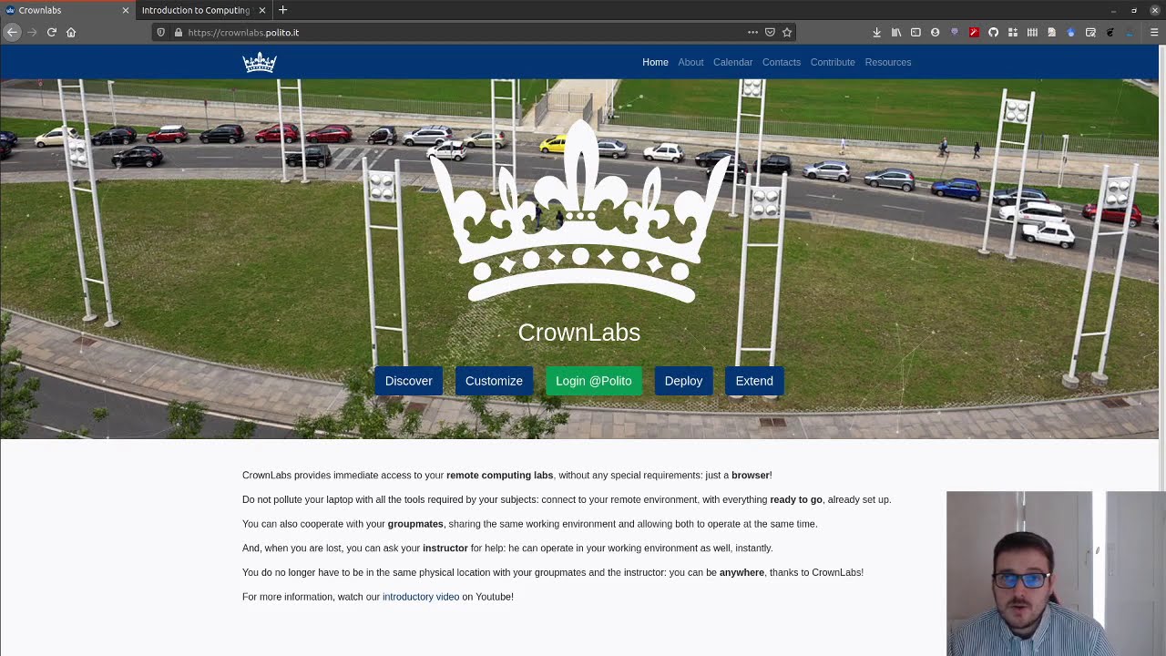
Task: Open the Firefox account avatar icon
Action: pos(935,32)
